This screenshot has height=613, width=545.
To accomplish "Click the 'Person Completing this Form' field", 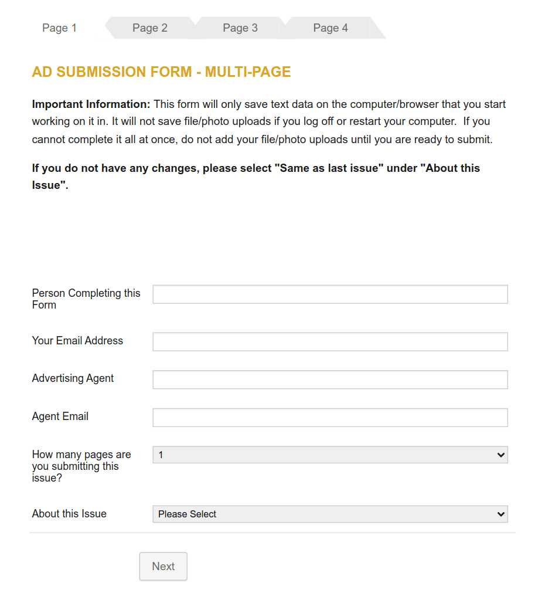I will tap(330, 294).
